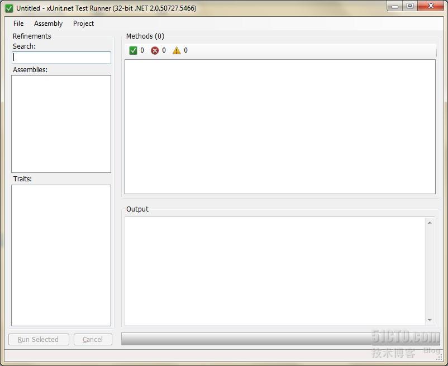Click the xUnit green check title bar icon

pyautogui.click(x=9, y=8)
